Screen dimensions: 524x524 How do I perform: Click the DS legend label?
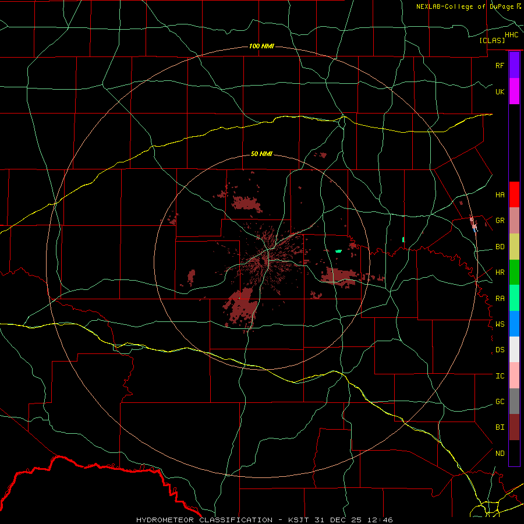(x=500, y=349)
